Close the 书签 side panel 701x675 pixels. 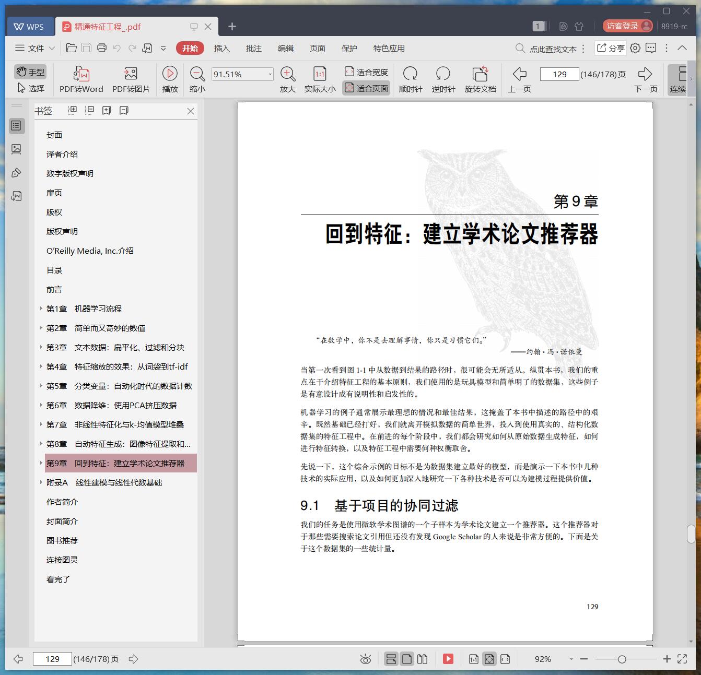click(x=191, y=111)
